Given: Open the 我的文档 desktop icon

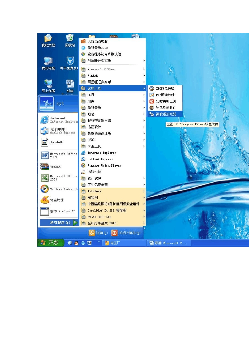Looking at the screenshot, I should (48, 40).
